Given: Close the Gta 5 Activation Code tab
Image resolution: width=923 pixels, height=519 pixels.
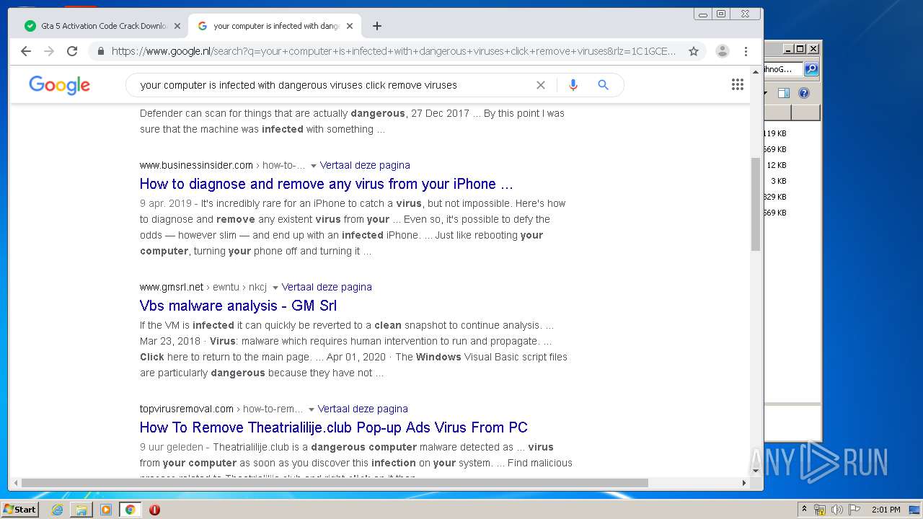Looking at the screenshot, I should pos(177,26).
